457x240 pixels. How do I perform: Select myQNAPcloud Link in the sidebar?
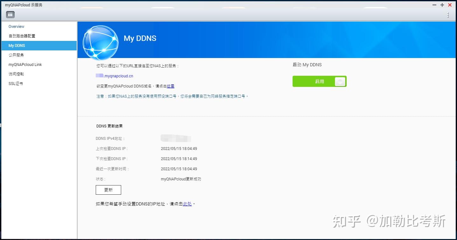tap(25, 64)
